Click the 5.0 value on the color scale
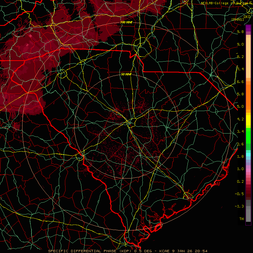 pyautogui.click(x=240, y=107)
